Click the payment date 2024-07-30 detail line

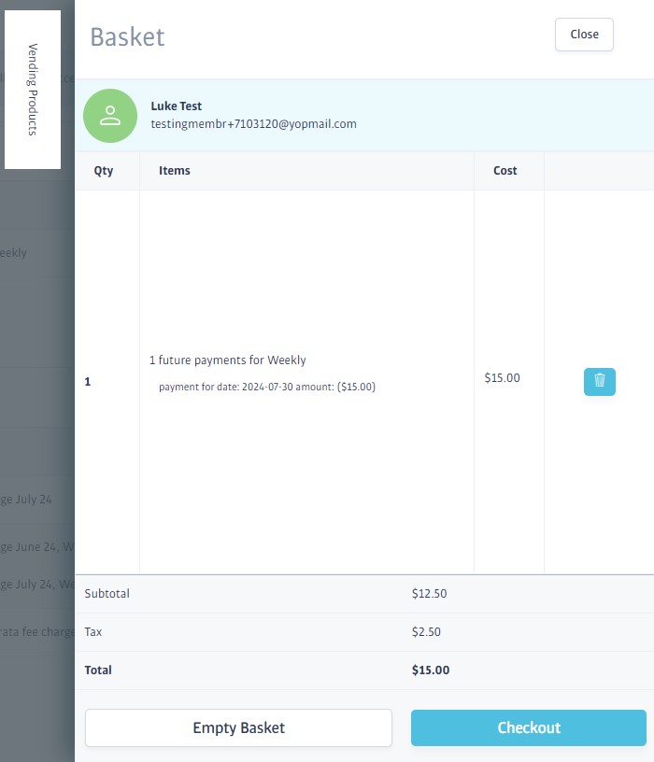[x=267, y=387]
